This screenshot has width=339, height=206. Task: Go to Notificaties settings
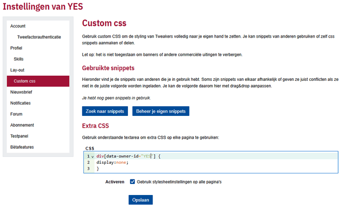coord(20,103)
